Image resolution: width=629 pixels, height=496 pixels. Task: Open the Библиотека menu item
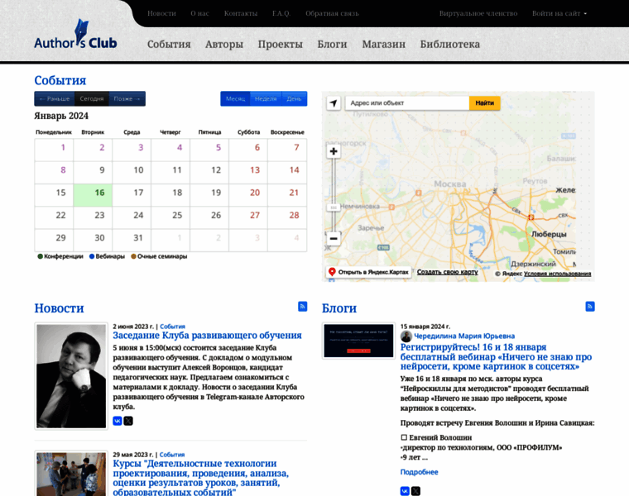tap(449, 44)
